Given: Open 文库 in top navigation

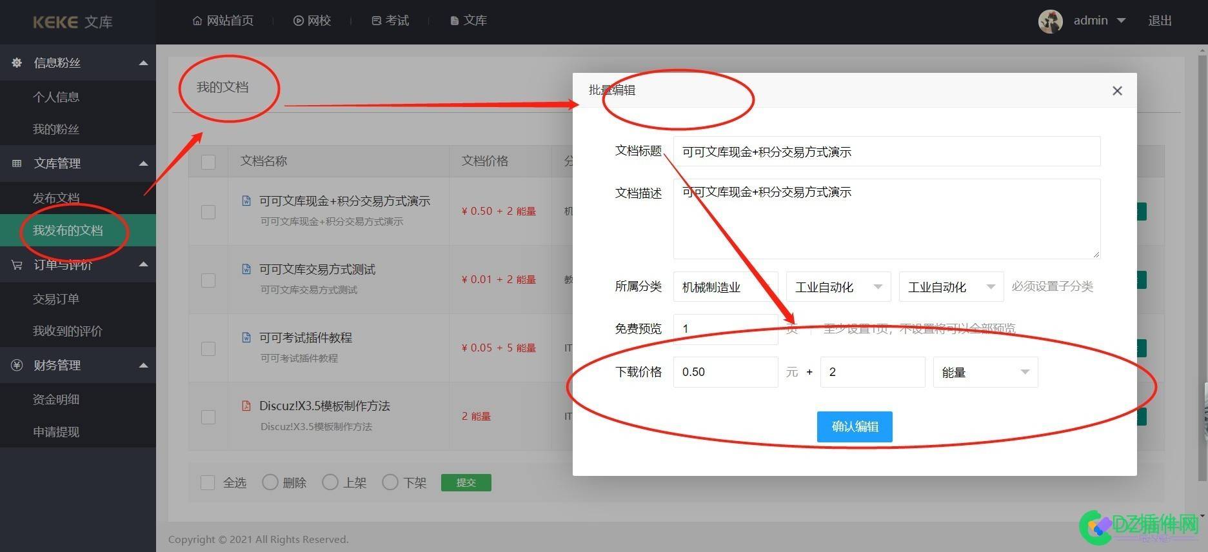Looking at the screenshot, I should pyautogui.click(x=475, y=21).
